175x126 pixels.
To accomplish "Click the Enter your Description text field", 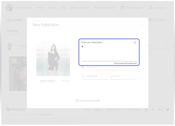I will (109, 52).
